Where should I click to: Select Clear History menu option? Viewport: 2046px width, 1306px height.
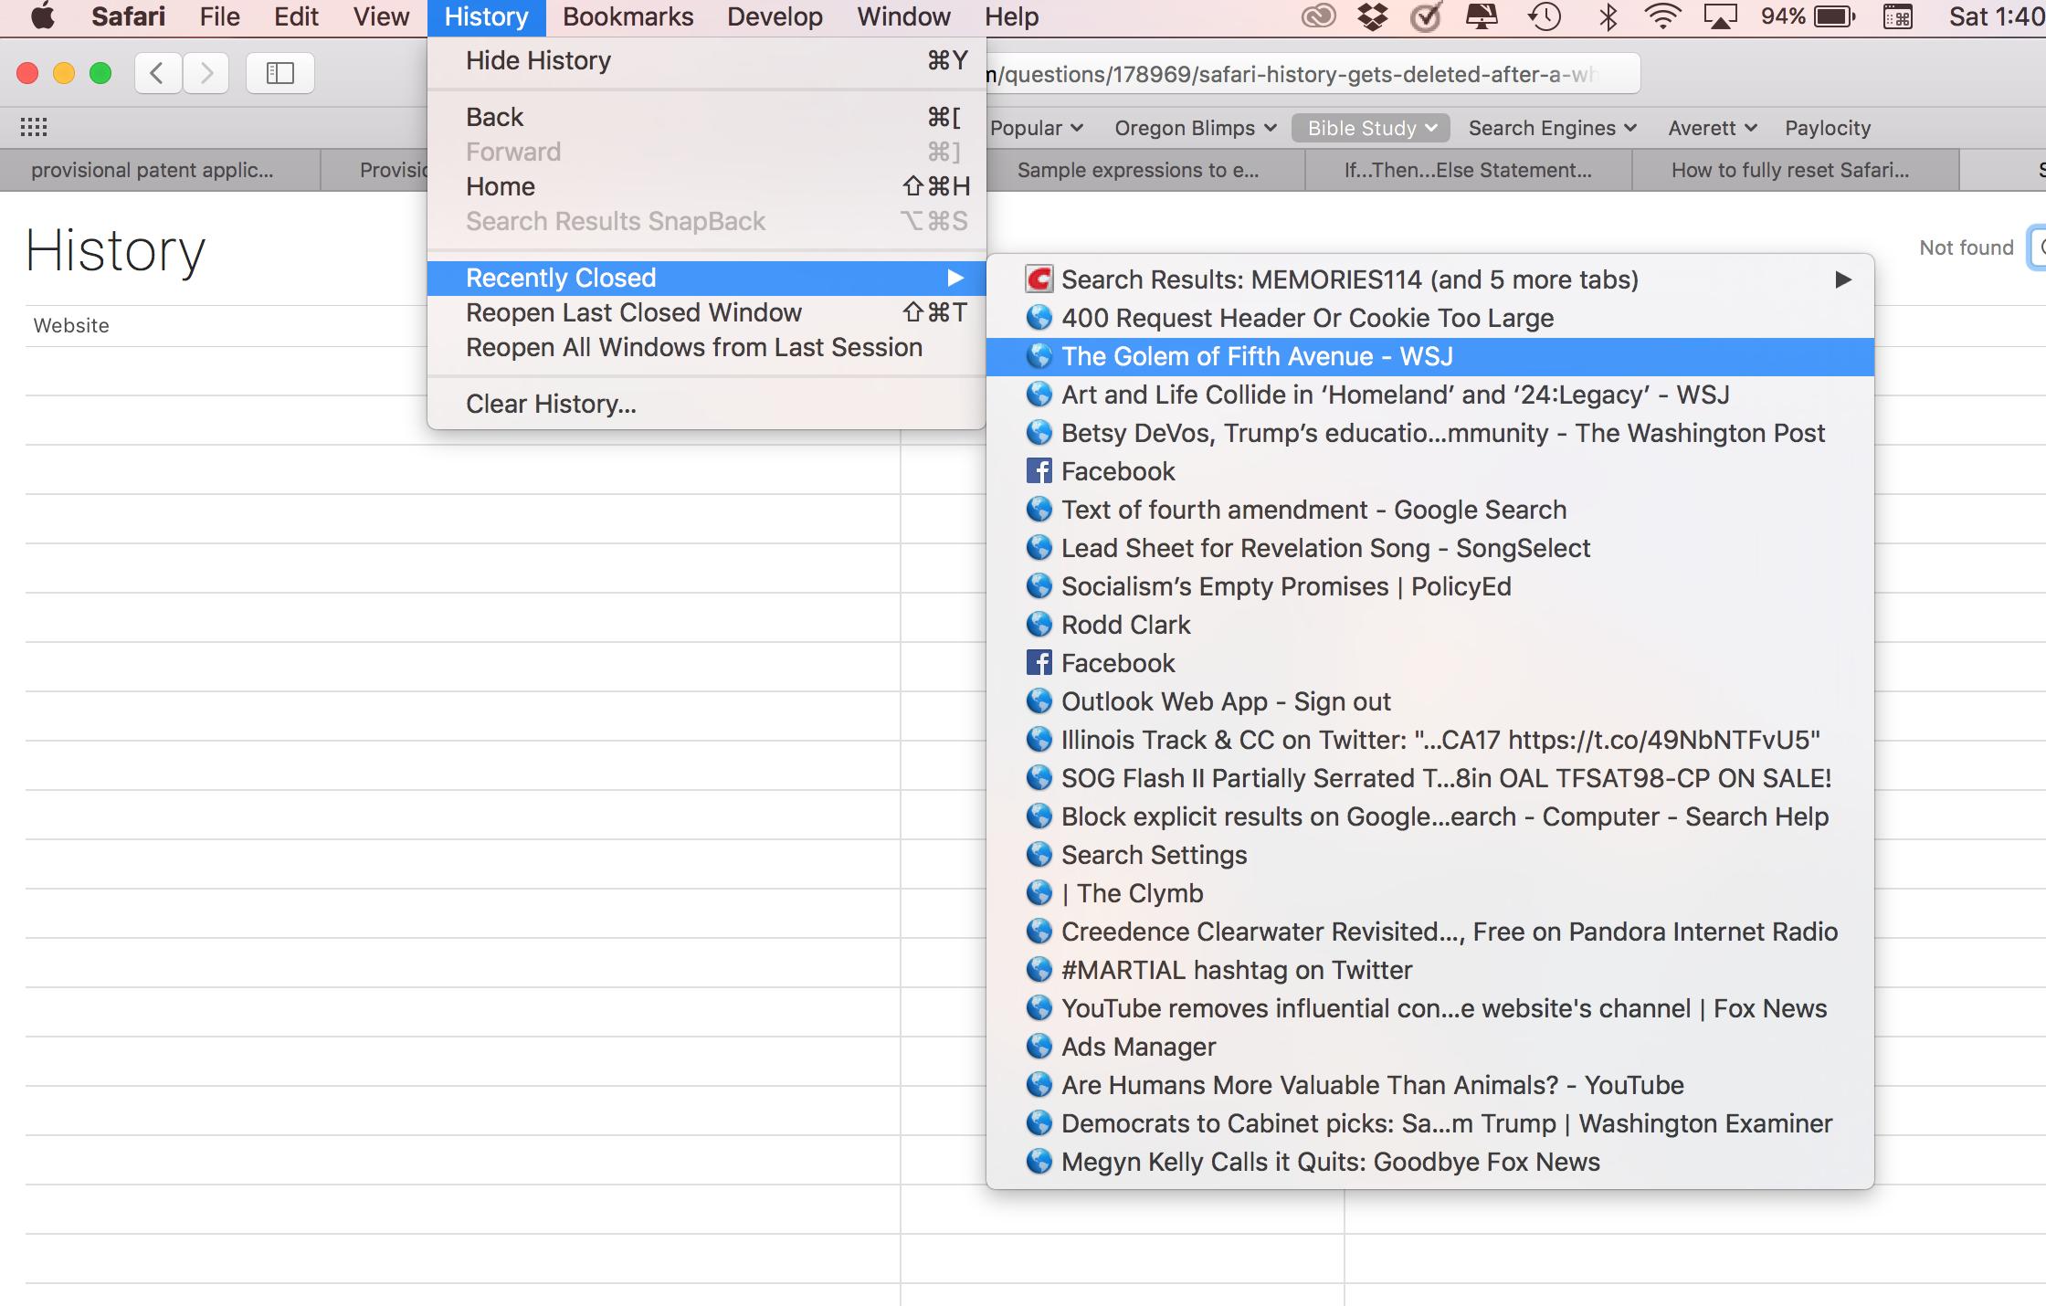549,404
